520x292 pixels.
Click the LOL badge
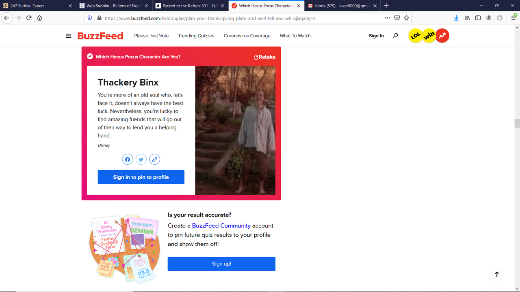(416, 36)
